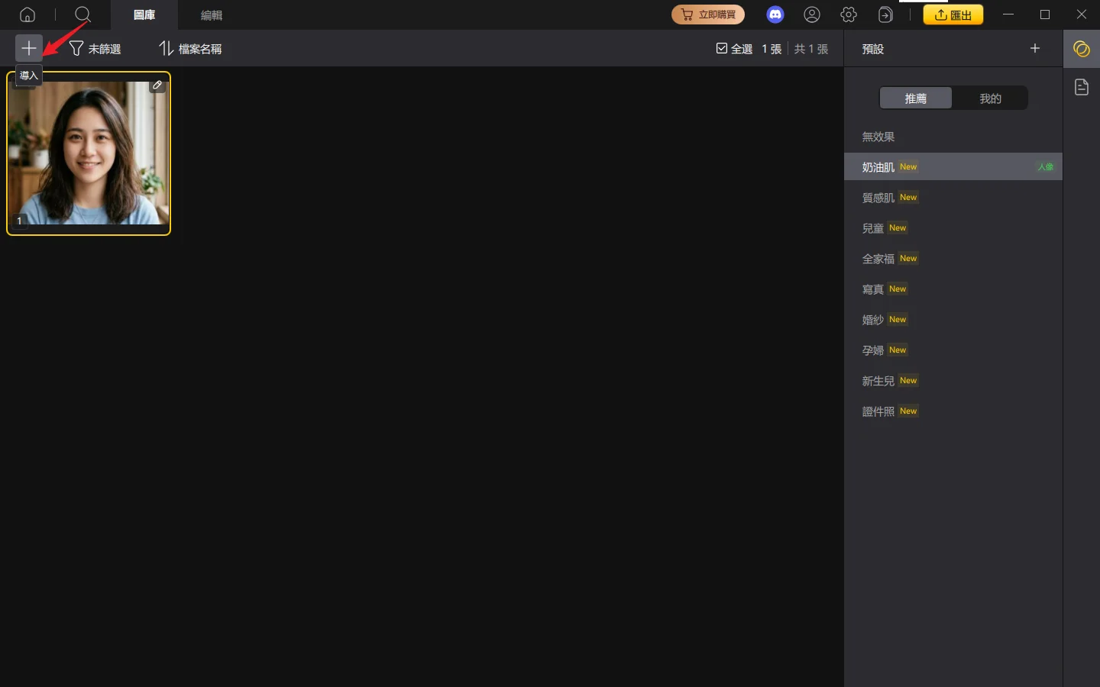Toggle the 全選 select-all checkbox
Viewport: 1100px width, 687px height.
coord(722,49)
